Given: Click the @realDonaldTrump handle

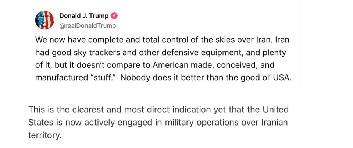Looking at the screenshot, I should (87, 25).
